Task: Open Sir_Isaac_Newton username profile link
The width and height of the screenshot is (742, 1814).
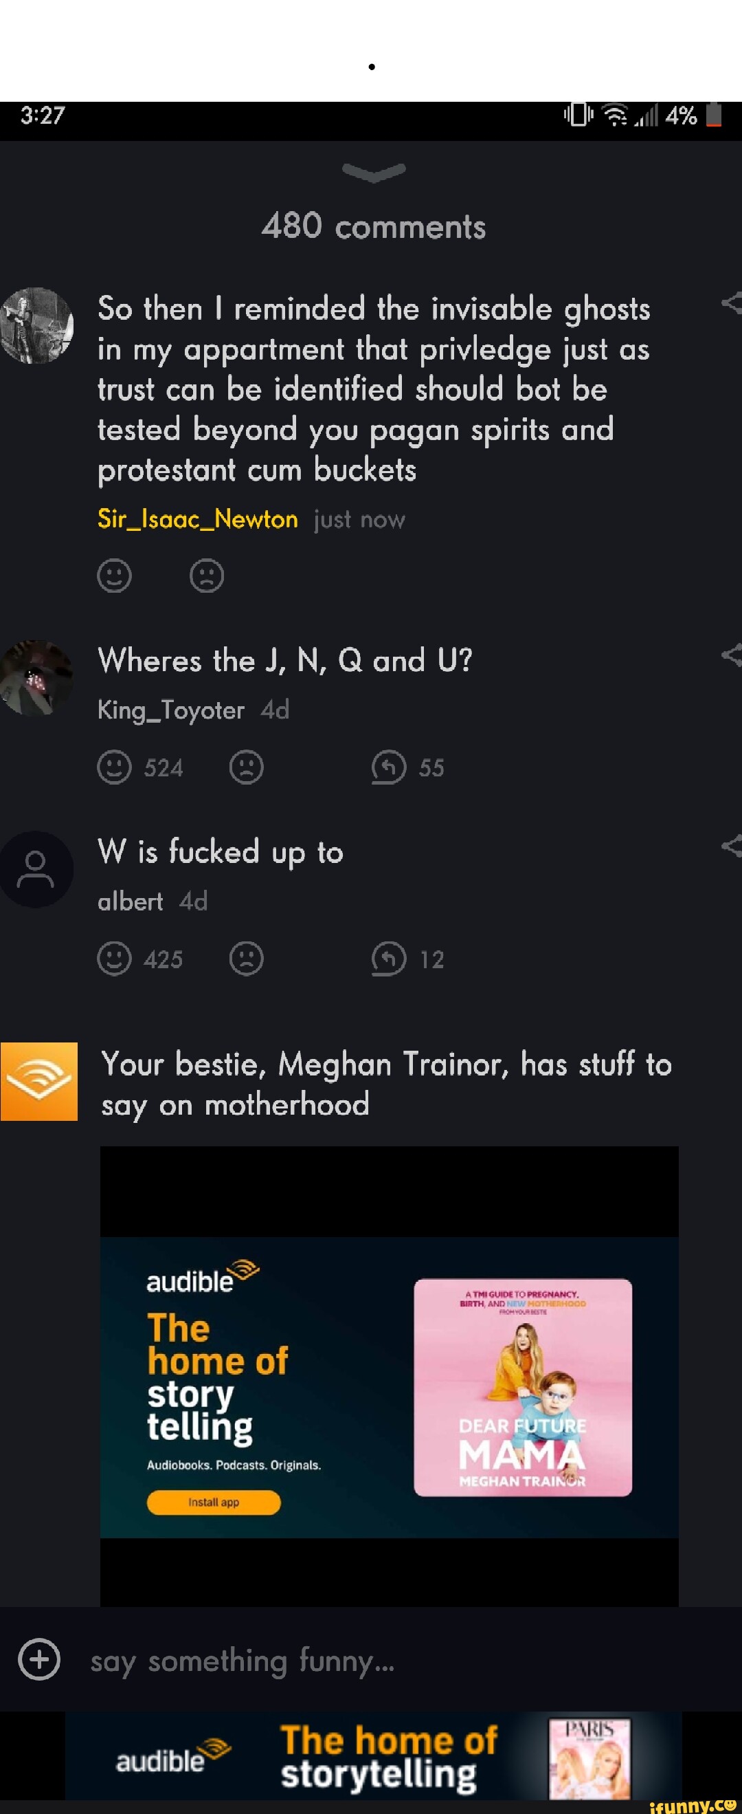Action: 198,519
